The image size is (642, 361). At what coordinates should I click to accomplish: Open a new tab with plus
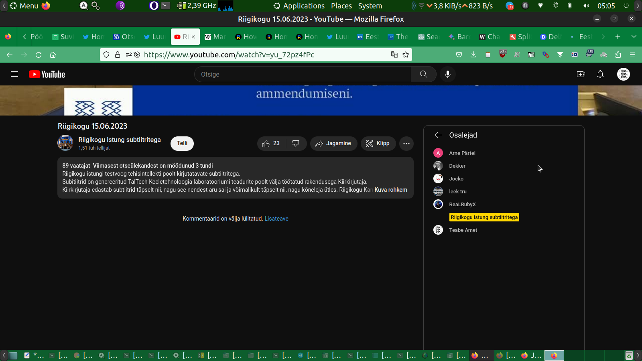(x=618, y=37)
